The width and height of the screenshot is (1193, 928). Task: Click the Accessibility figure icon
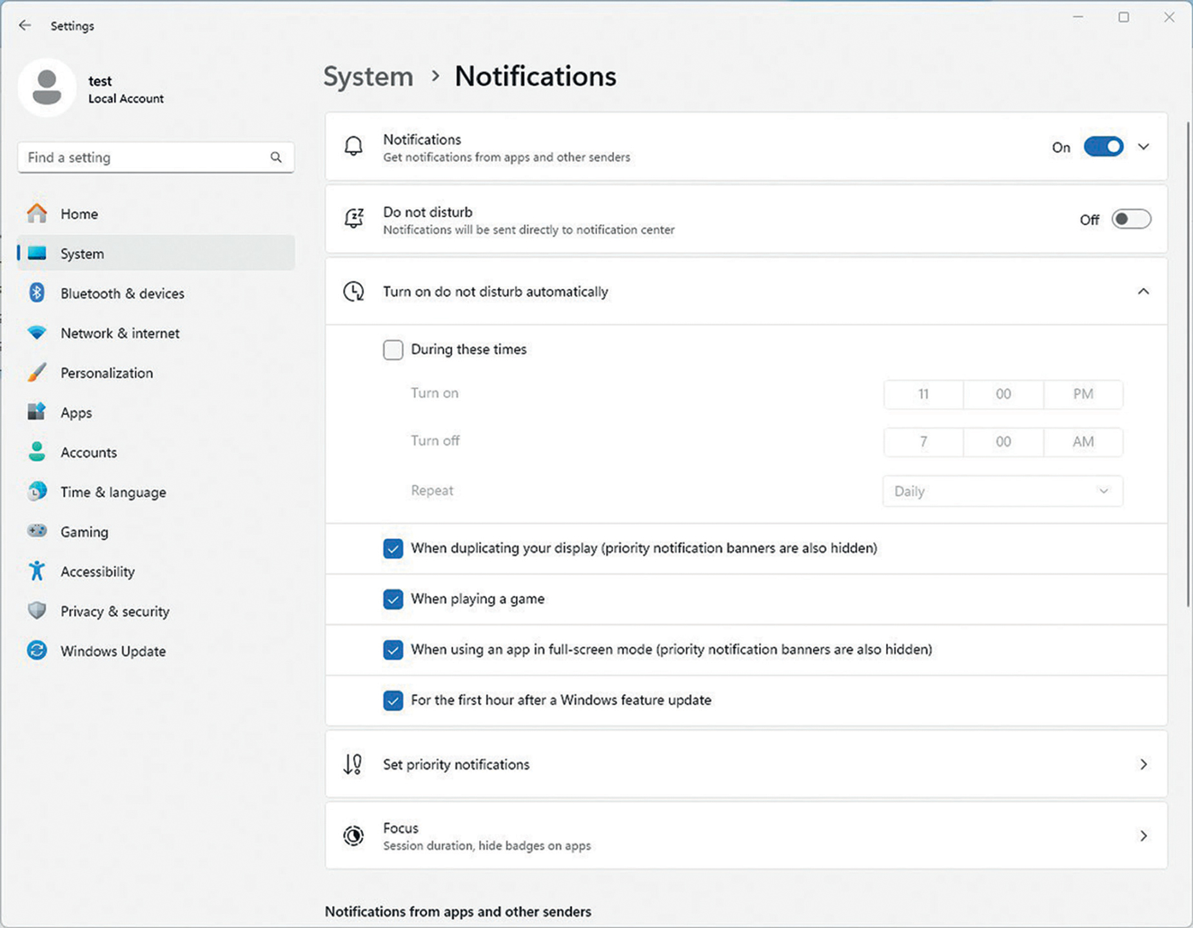[x=37, y=571]
